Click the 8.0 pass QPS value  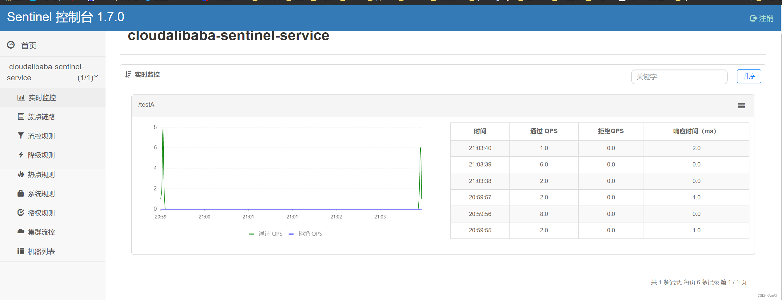tap(544, 214)
